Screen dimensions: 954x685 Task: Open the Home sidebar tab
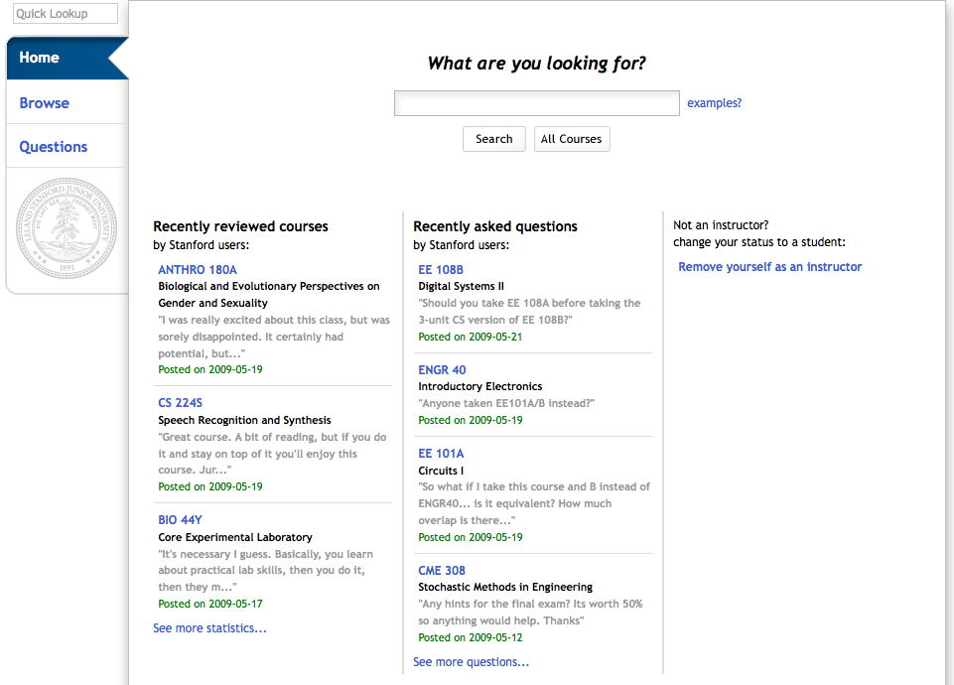tap(68, 58)
